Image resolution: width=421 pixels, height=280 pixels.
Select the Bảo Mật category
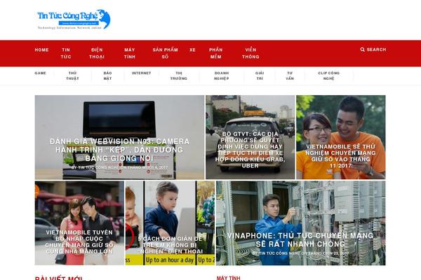[107, 76]
